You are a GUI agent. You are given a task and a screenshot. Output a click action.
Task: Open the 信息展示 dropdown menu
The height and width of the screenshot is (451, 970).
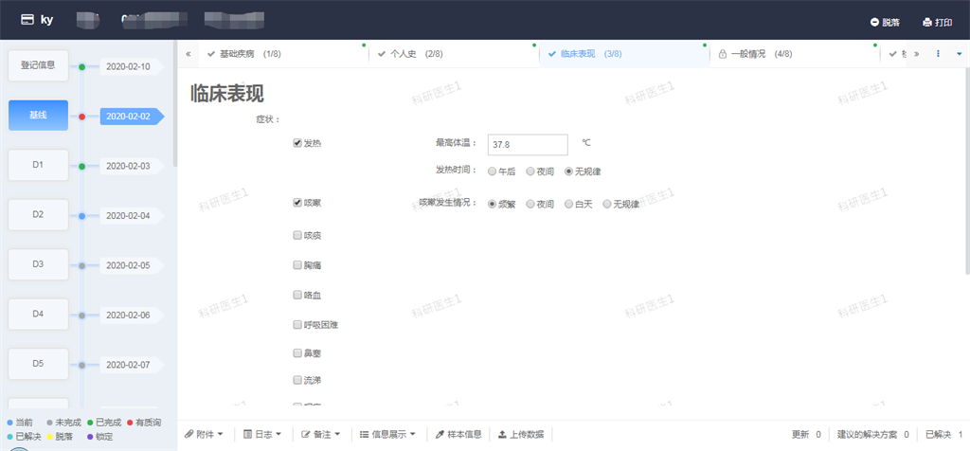[387, 434]
